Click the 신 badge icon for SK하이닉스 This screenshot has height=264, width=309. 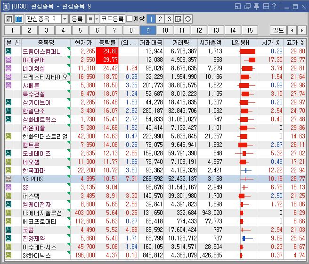pyautogui.click(x=8, y=255)
